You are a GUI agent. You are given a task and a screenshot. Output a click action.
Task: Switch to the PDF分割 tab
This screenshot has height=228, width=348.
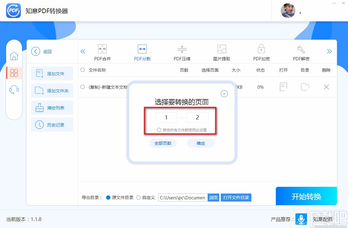click(x=142, y=52)
